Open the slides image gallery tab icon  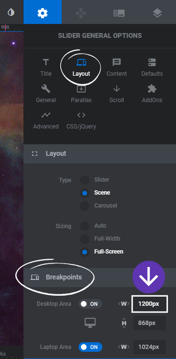click(119, 13)
